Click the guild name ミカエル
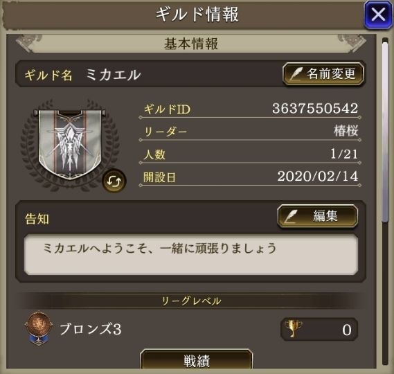Viewport: 394px width, 374px height. [114, 75]
